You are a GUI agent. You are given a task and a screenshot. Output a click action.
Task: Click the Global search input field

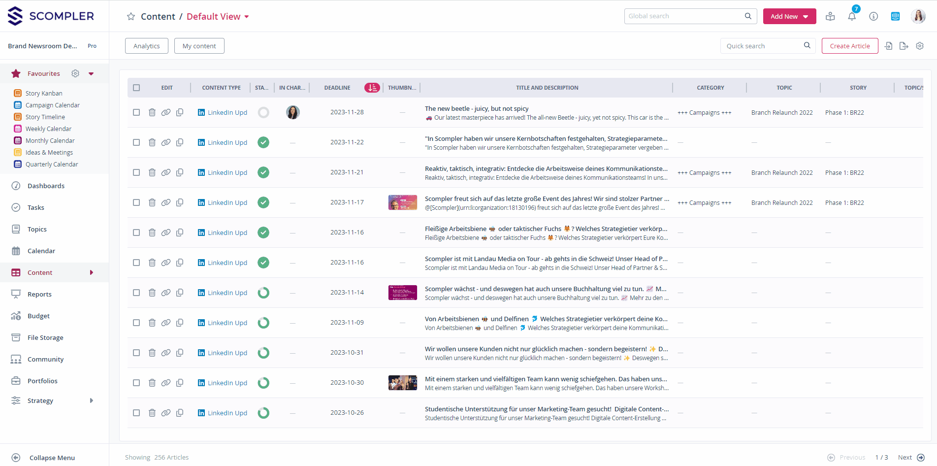(684, 16)
